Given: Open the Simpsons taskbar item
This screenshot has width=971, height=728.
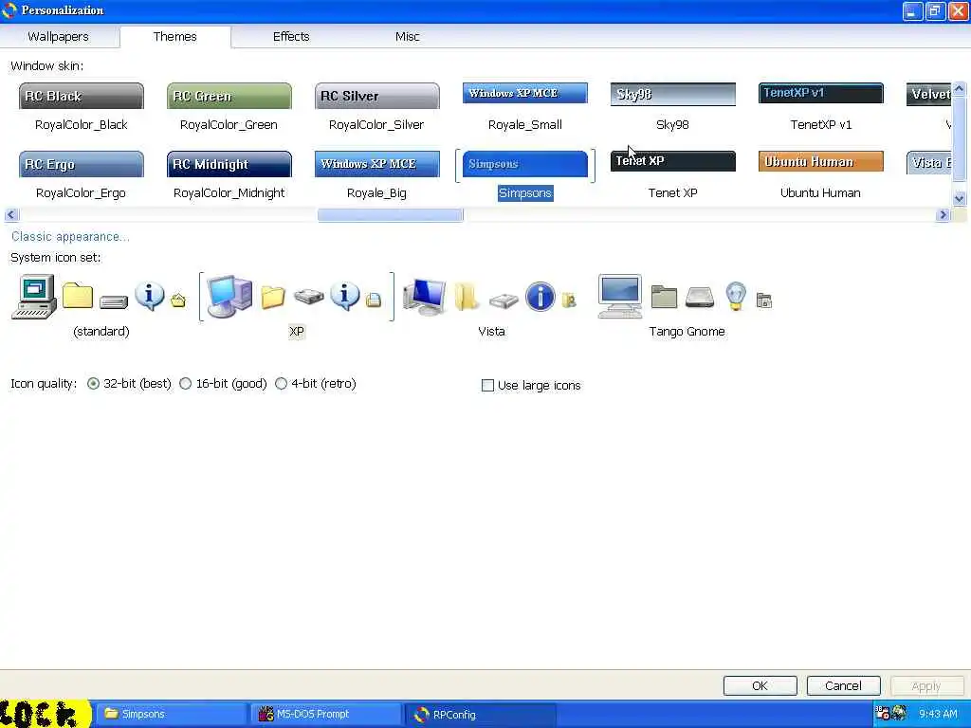Looking at the screenshot, I should [x=172, y=715].
